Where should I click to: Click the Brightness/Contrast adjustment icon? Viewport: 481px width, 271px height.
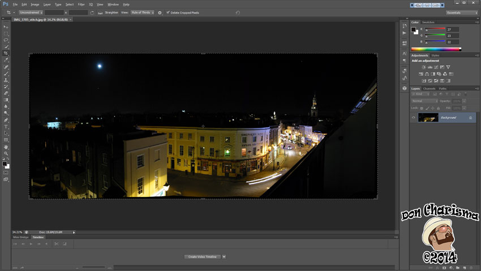point(423,67)
